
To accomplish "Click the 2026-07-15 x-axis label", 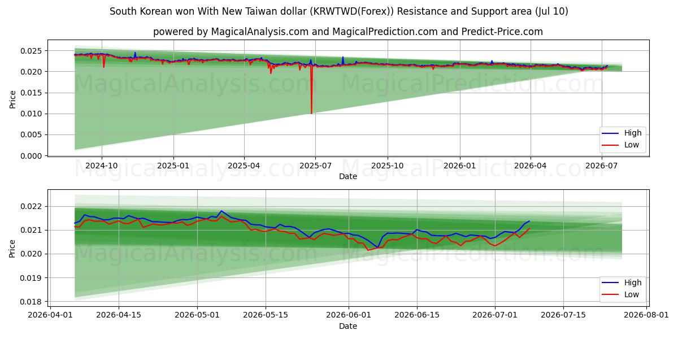I will (564, 315).
